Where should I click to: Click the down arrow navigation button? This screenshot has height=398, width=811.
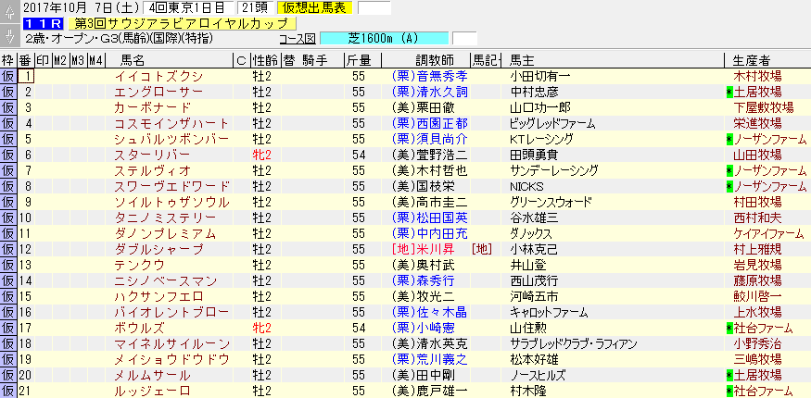tap(8, 35)
